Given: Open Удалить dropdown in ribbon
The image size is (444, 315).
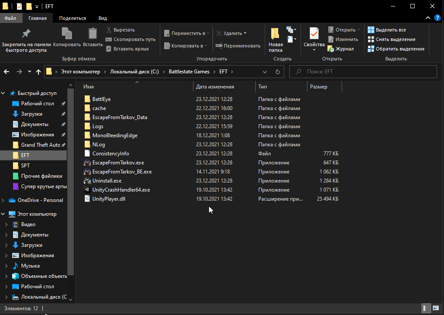Looking at the screenshot, I should click(232, 33).
